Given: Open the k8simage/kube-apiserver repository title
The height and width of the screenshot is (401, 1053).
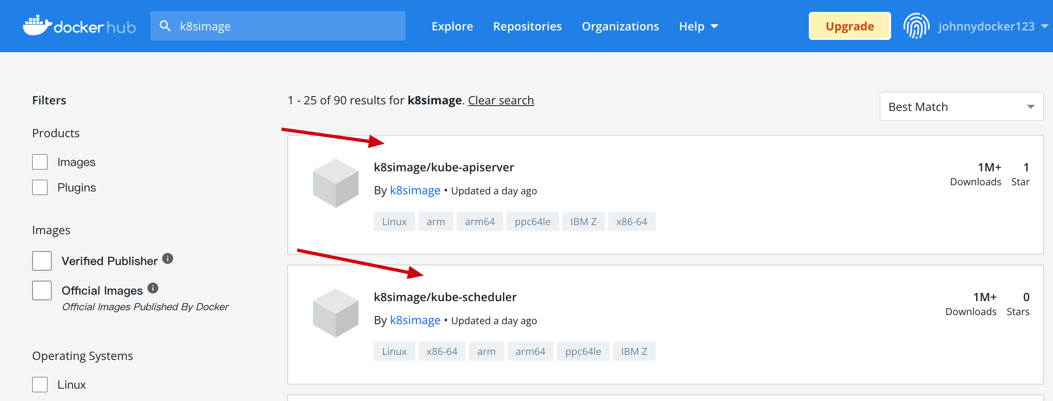Looking at the screenshot, I should point(444,167).
